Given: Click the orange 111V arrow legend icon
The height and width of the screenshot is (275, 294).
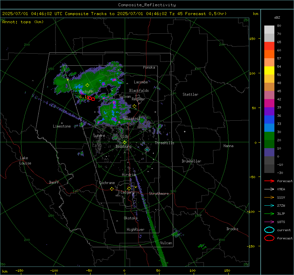Looking at the screenshot, I should (269, 197).
